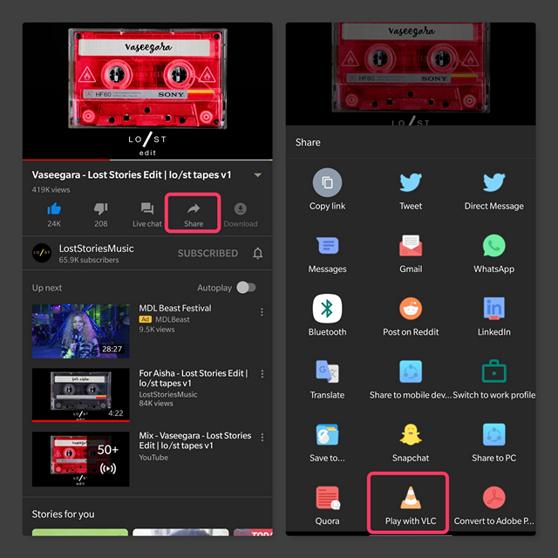Share via Gmail icon
Screen dimensions: 558x558
[x=411, y=247]
